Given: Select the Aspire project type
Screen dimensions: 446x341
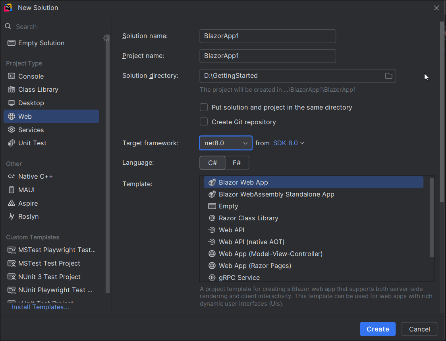Looking at the screenshot, I should click(28, 204).
